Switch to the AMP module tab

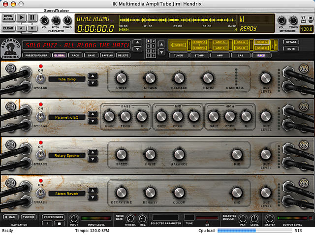tap(220, 56)
